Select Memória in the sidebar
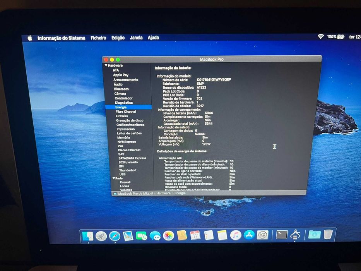 [124, 137]
